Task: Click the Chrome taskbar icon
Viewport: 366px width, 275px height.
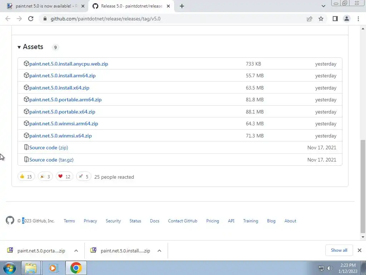Action: [76, 268]
